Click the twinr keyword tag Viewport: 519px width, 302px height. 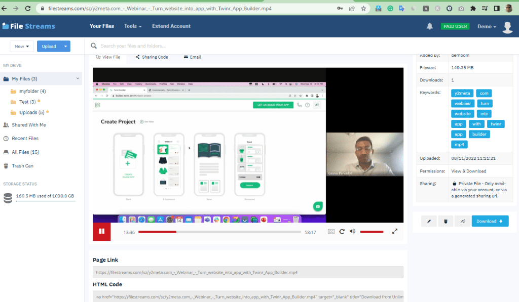click(496, 124)
